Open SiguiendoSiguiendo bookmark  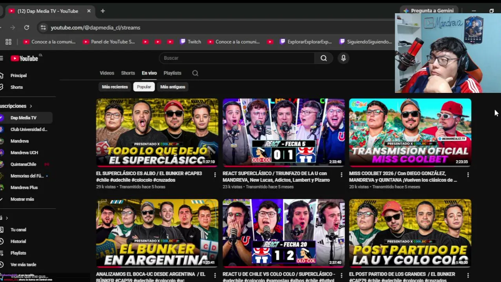click(366, 42)
